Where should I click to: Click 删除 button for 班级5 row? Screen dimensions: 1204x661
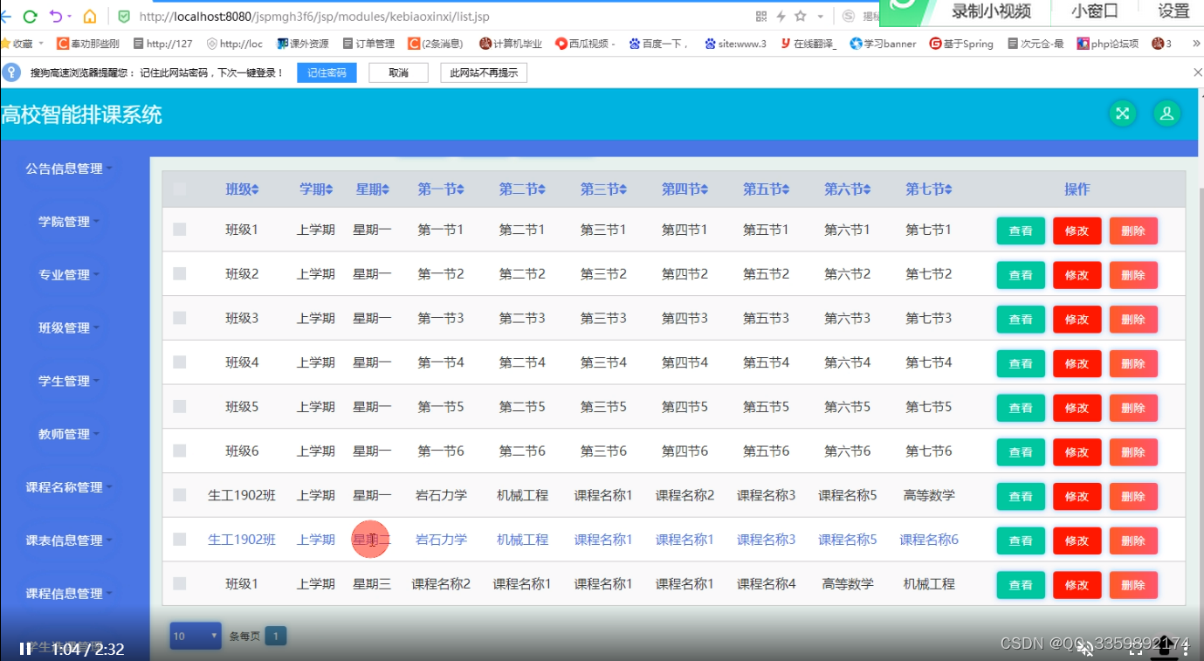click(x=1133, y=408)
